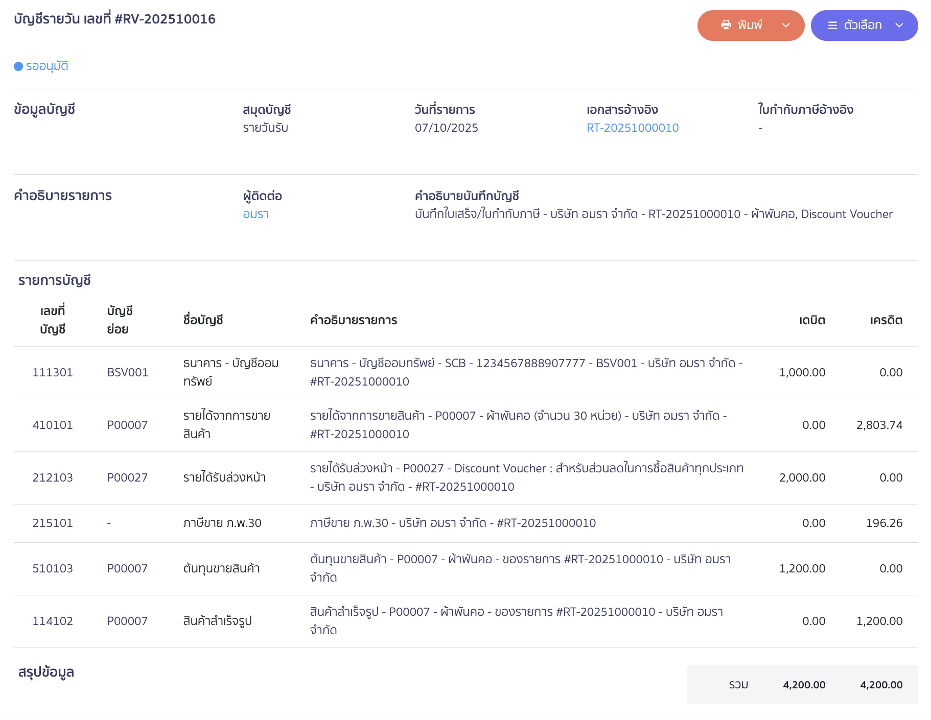Select sub-account code BSV001
The image size is (931, 720).
click(x=127, y=372)
